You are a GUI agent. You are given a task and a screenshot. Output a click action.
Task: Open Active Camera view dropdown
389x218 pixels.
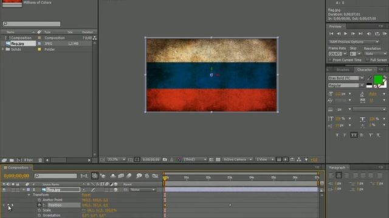click(237, 160)
